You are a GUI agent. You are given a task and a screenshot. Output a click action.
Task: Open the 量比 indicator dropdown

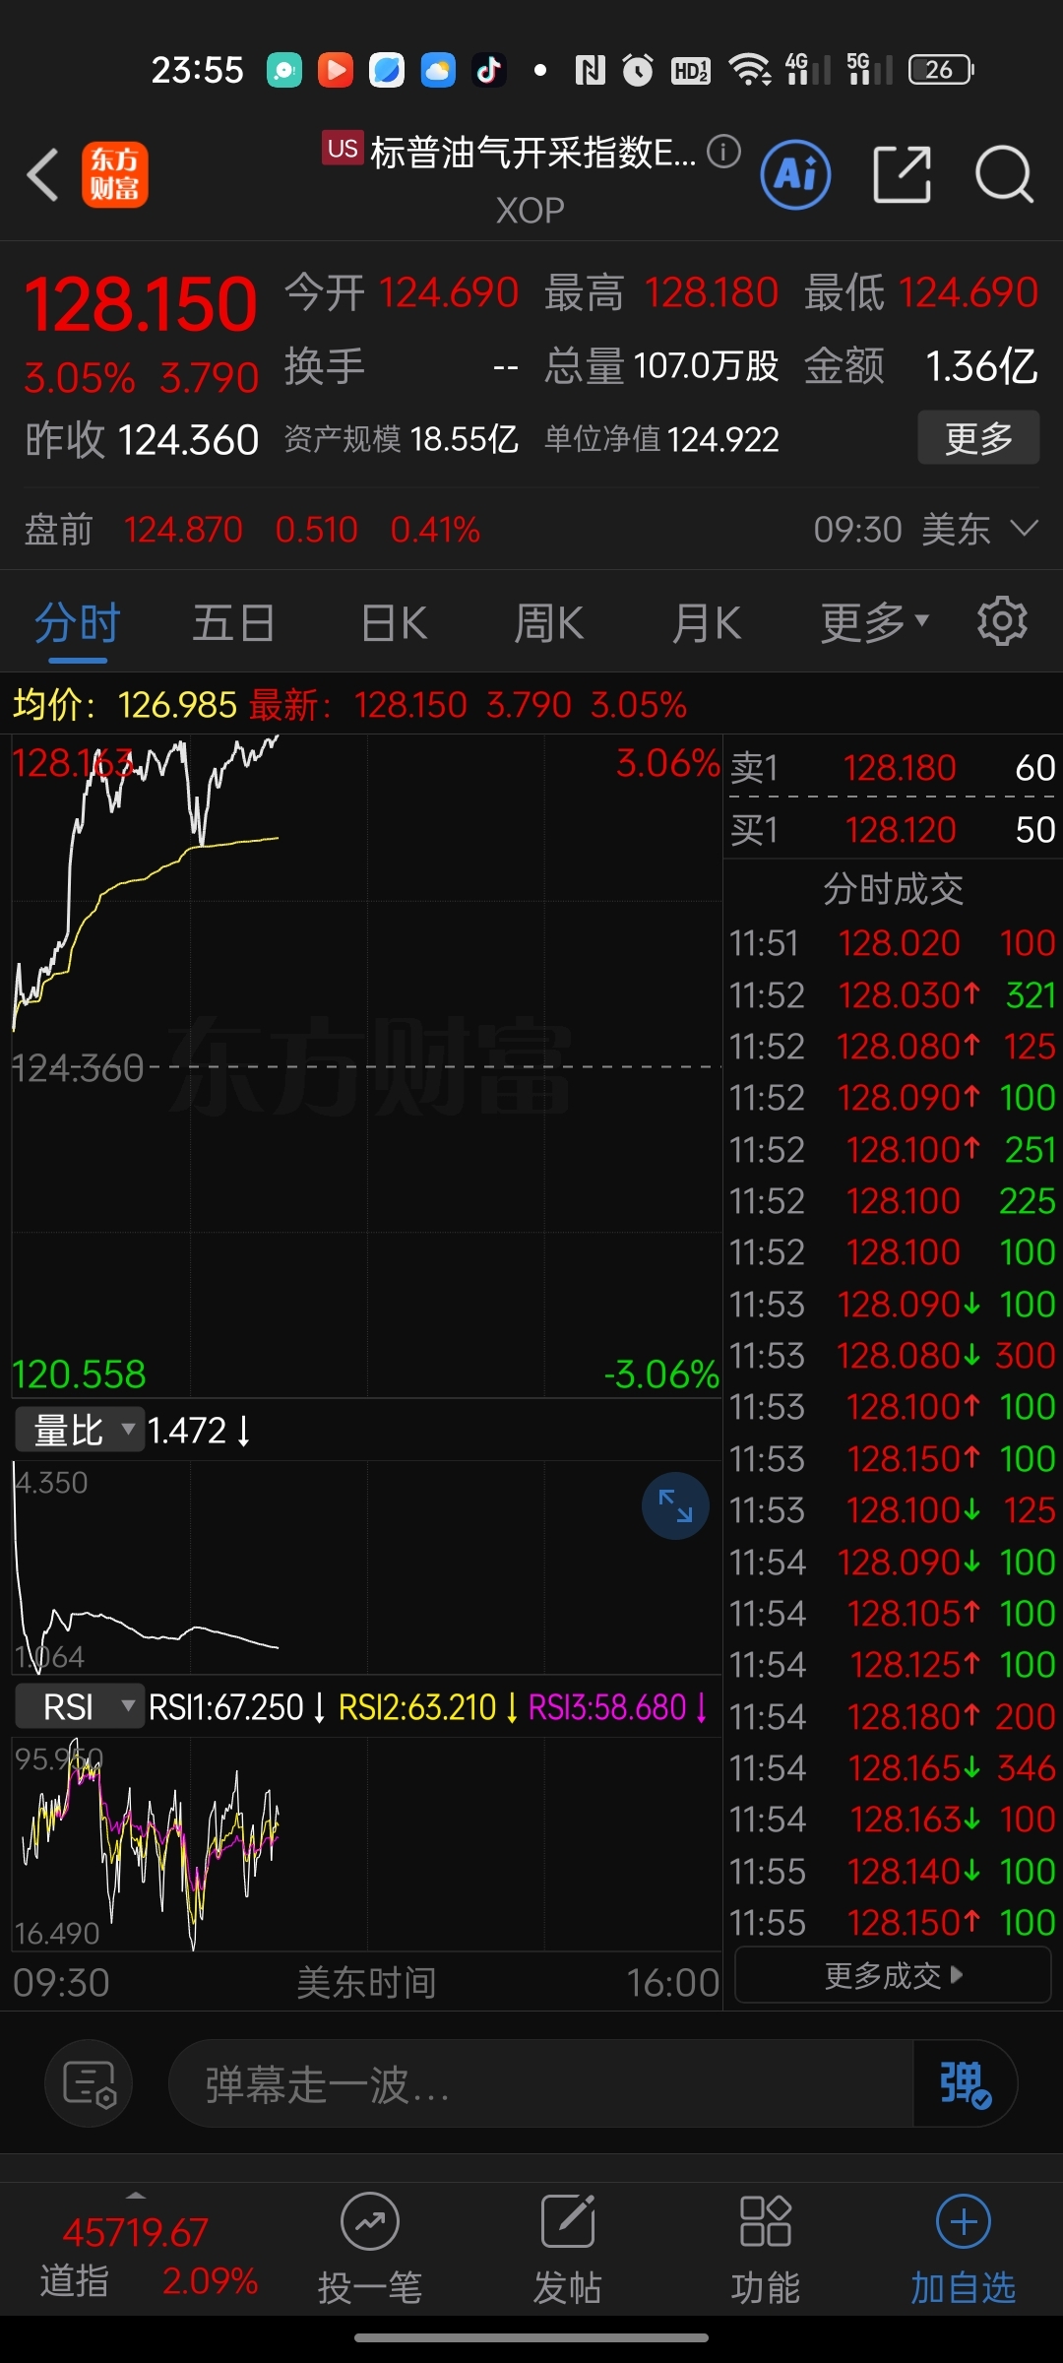(79, 1430)
